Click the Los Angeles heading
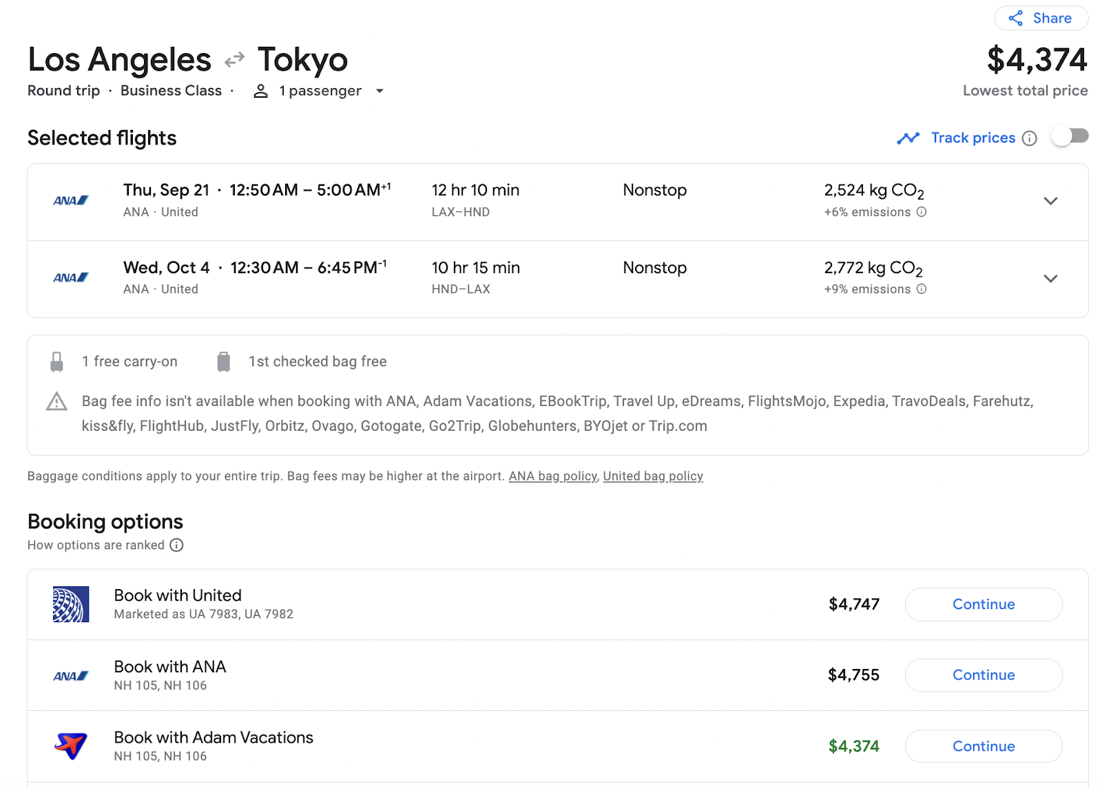This screenshot has height=788, width=1102. point(120,59)
